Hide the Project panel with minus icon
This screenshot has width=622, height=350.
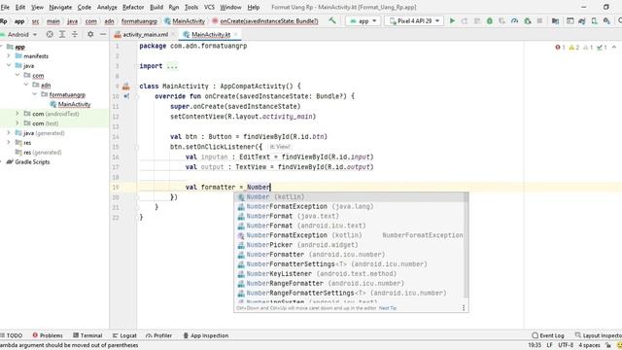pos(103,35)
